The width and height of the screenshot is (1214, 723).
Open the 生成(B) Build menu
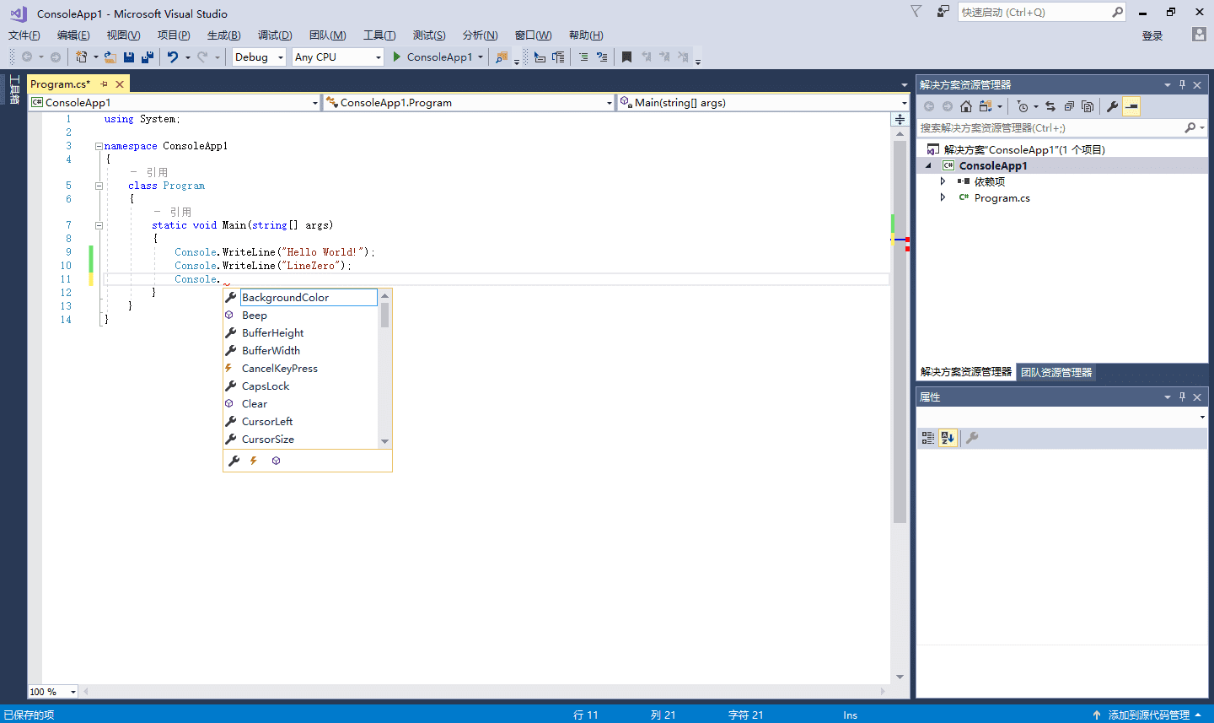pyautogui.click(x=223, y=35)
